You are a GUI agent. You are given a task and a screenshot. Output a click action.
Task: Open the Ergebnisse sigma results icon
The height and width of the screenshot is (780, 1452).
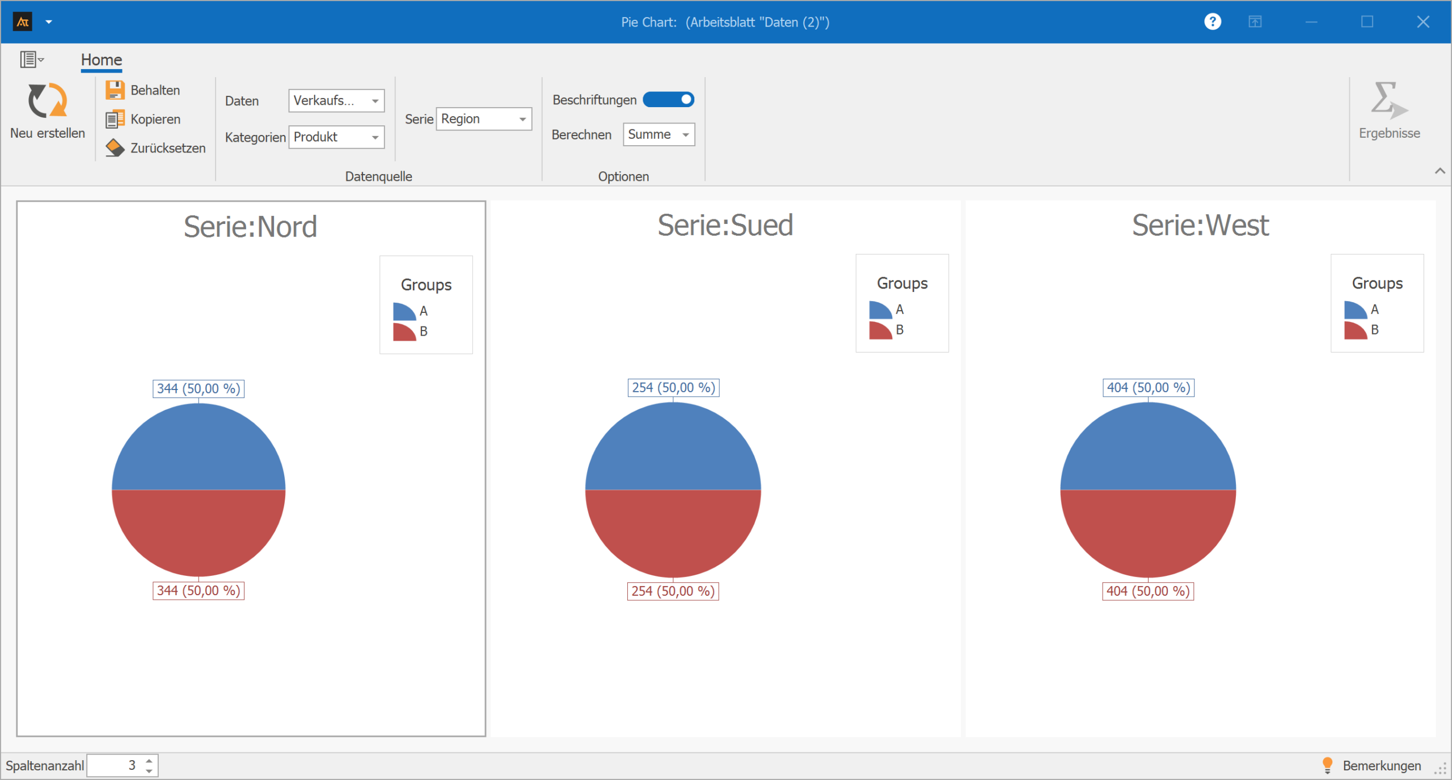(x=1388, y=101)
